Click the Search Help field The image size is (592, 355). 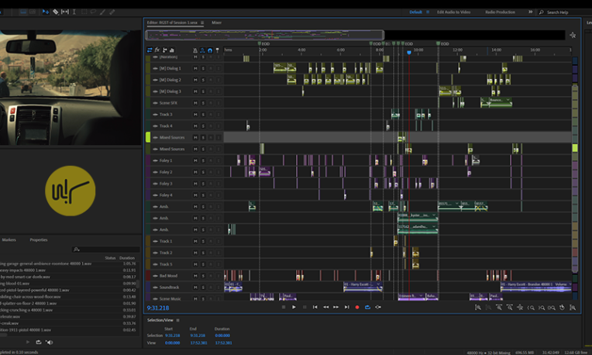click(x=565, y=12)
